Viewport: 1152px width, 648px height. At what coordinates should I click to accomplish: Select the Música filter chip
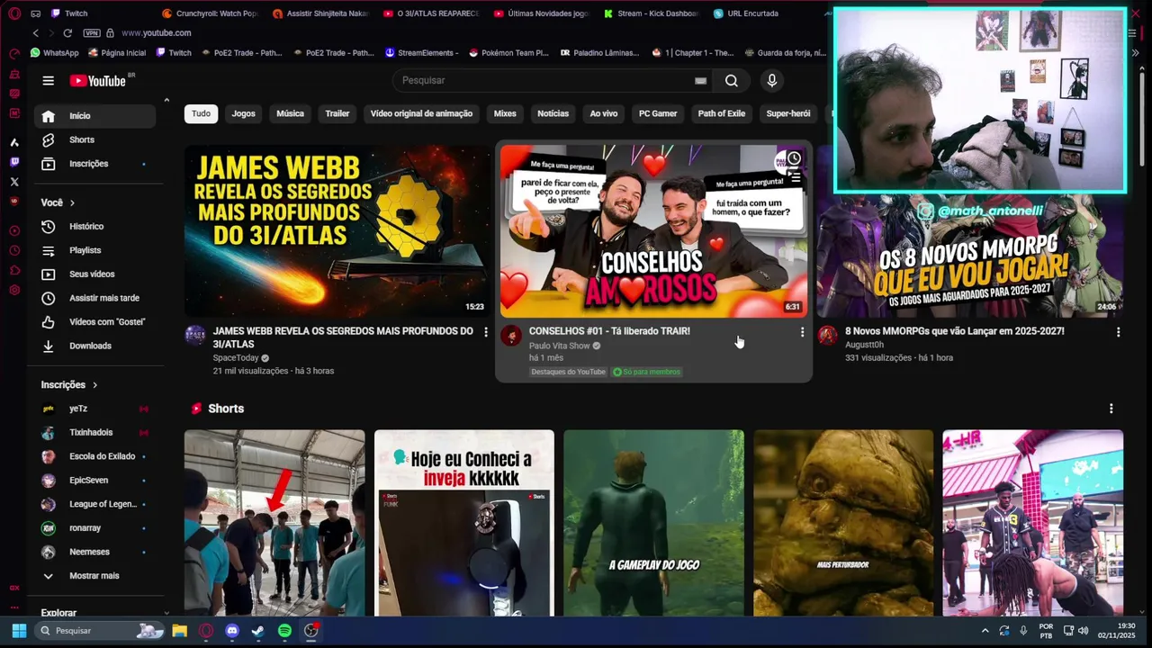coord(290,113)
